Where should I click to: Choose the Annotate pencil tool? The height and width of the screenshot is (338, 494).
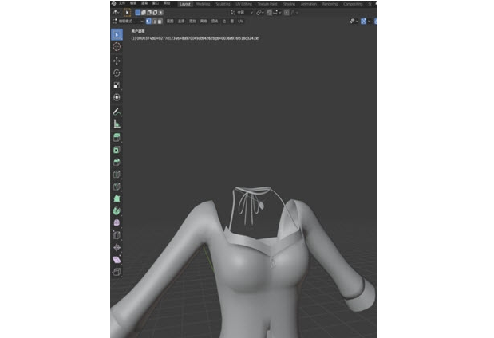tap(117, 111)
